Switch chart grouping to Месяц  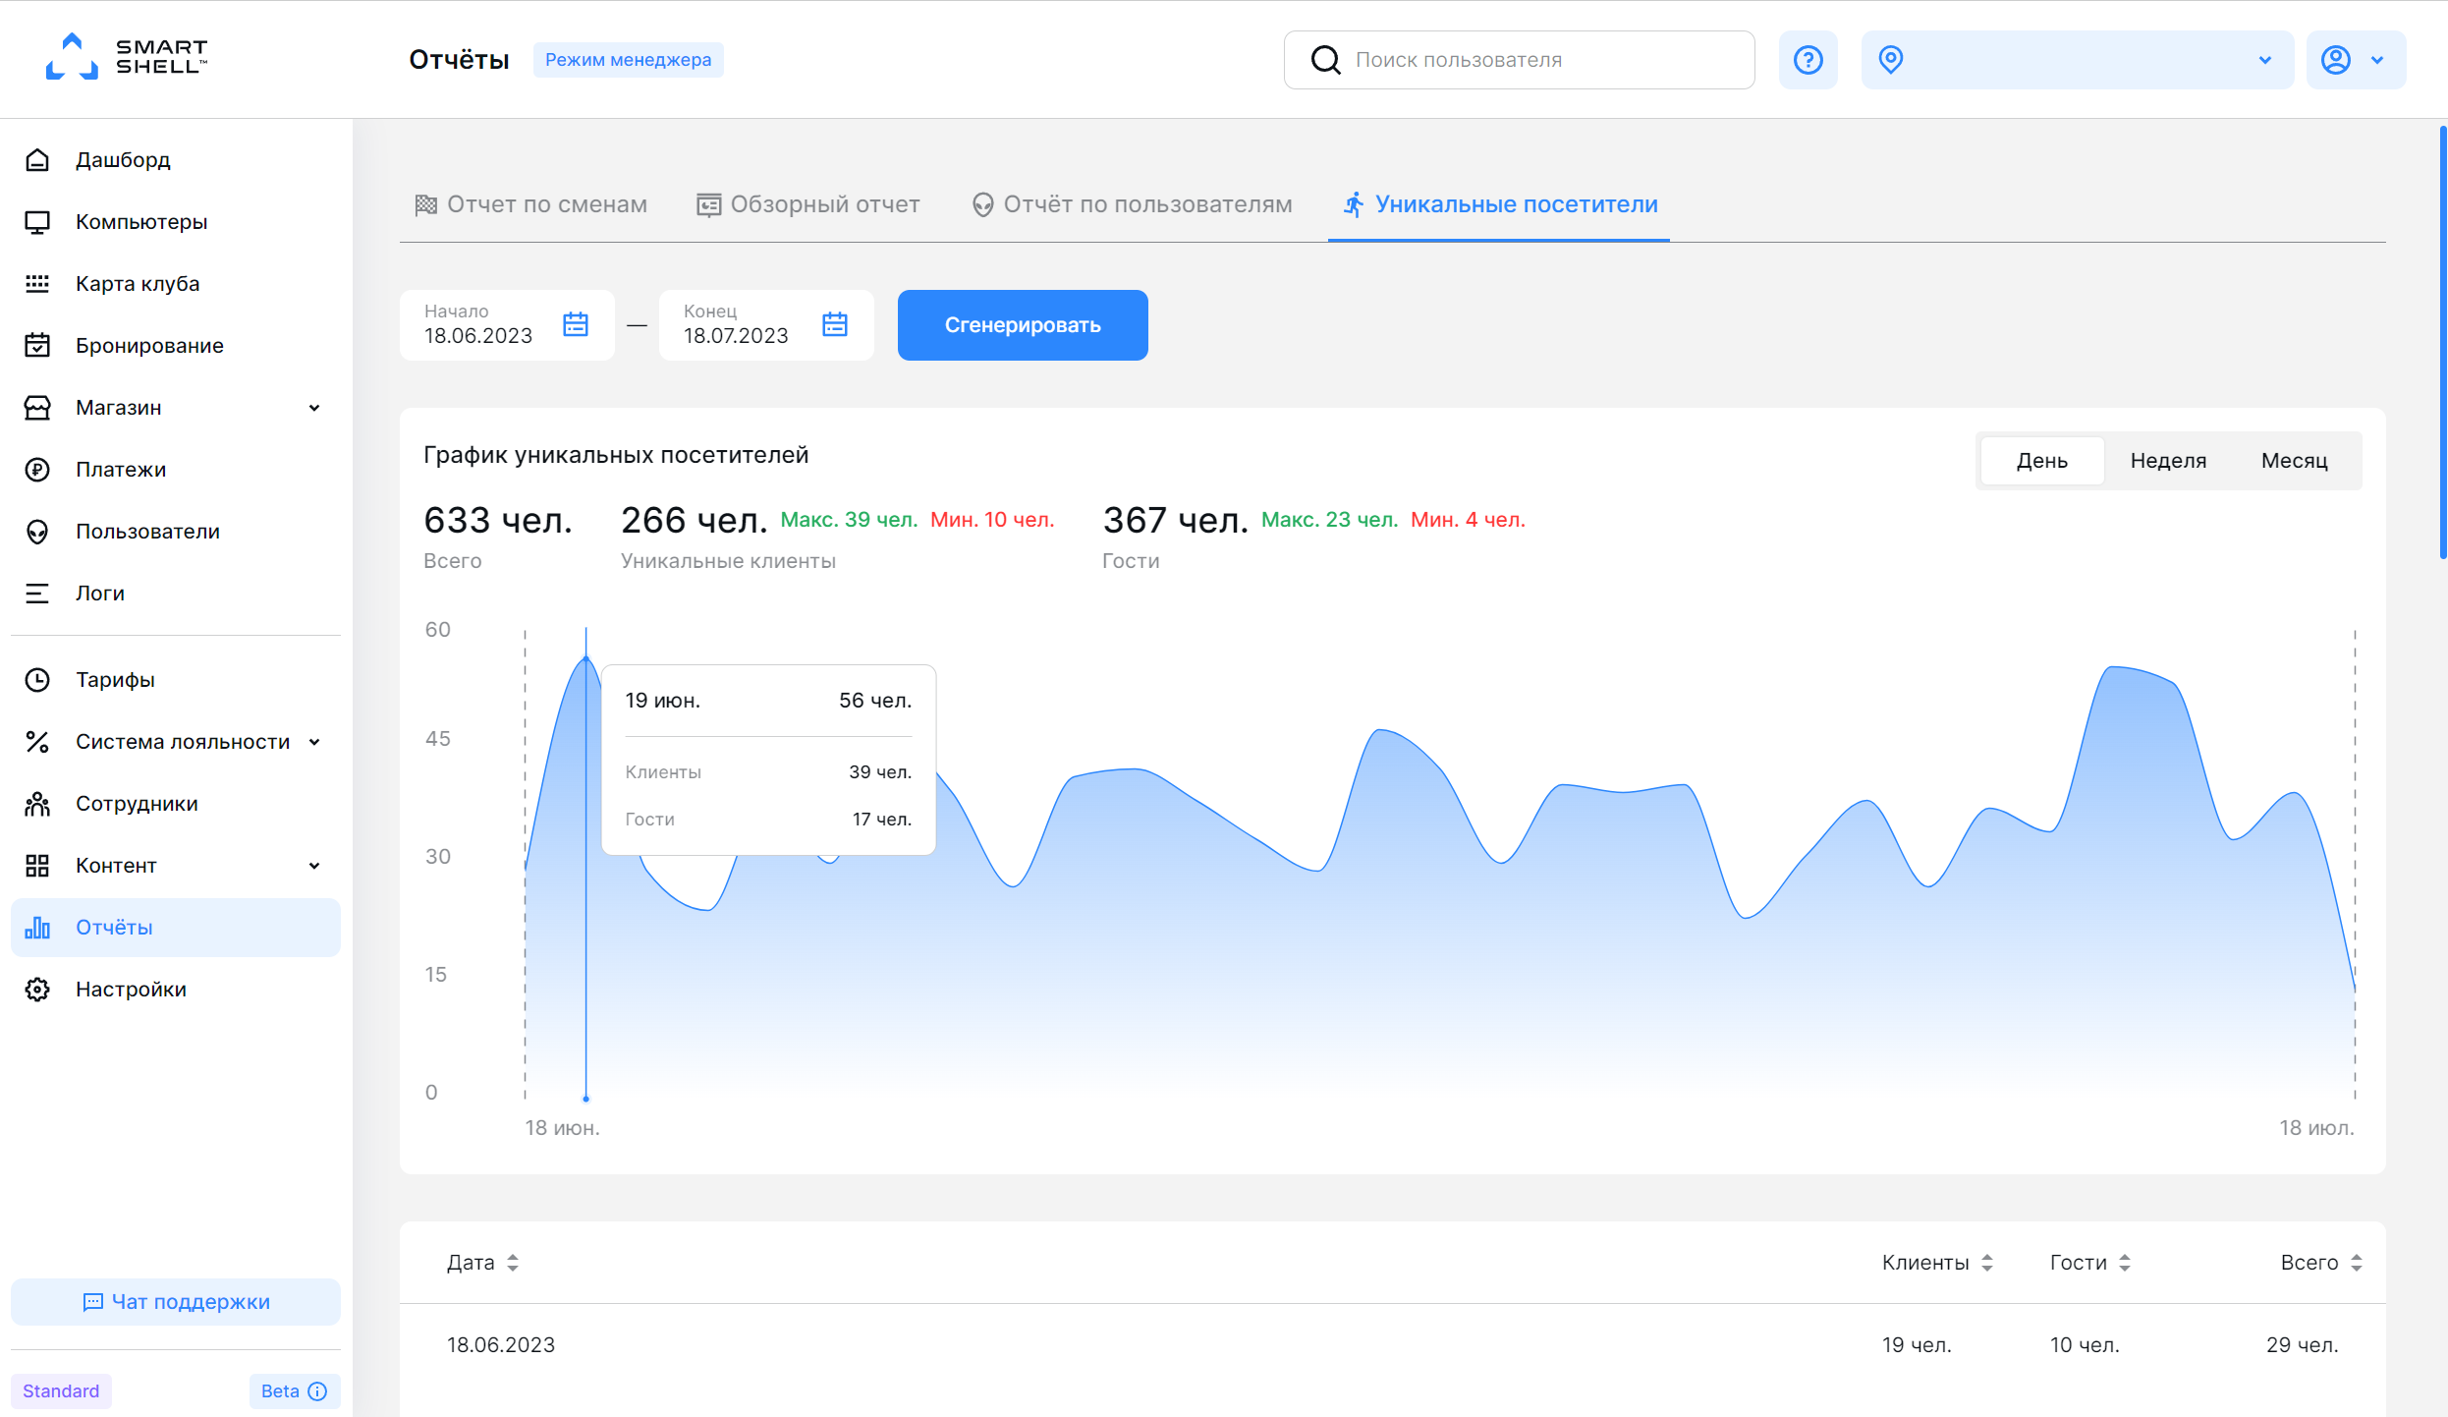[2294, 461]
